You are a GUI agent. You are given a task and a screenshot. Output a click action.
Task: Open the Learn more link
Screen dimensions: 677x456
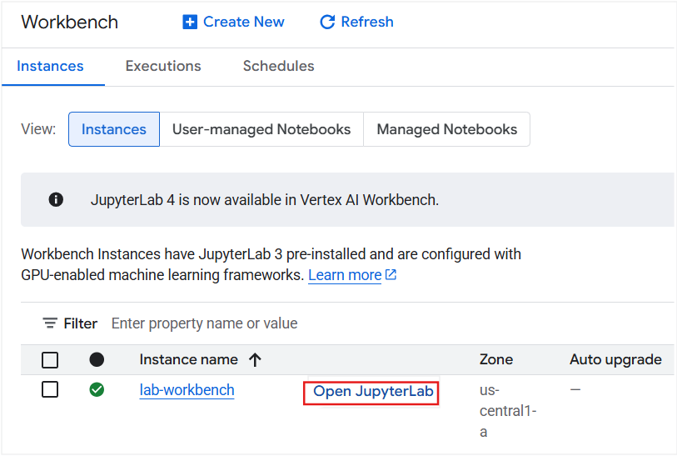(x=345, y=275)
